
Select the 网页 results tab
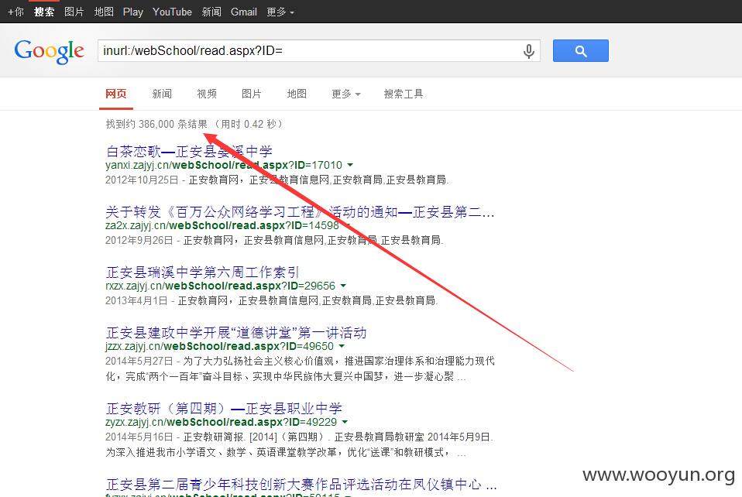[x=116, y=94]
